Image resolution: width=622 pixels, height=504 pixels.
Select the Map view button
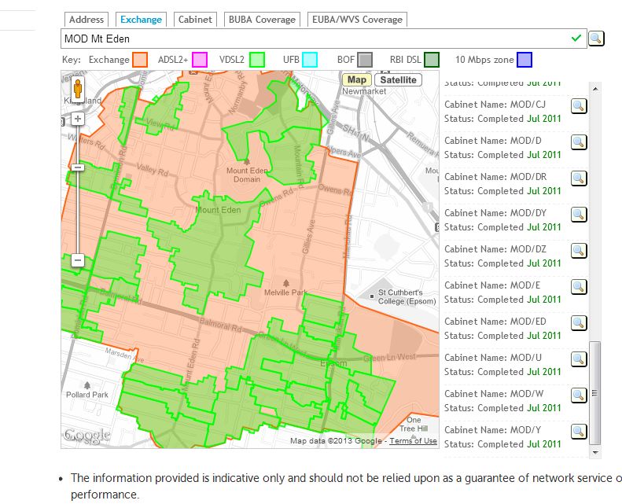pos(356,79)
